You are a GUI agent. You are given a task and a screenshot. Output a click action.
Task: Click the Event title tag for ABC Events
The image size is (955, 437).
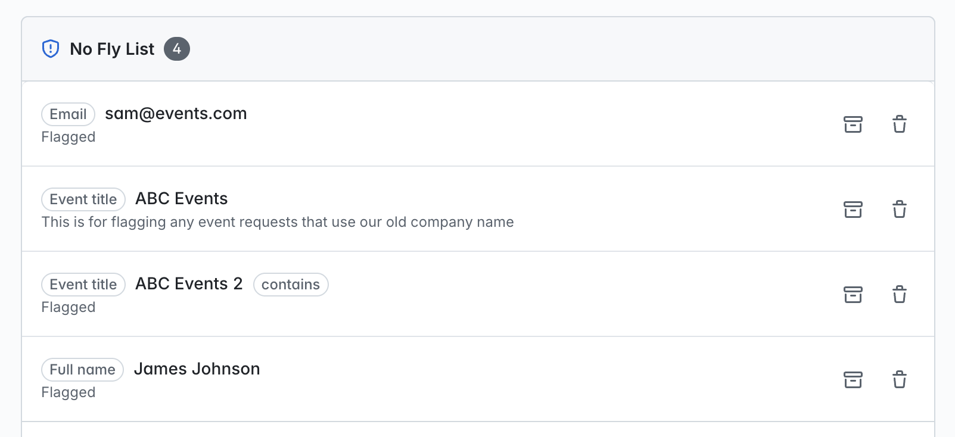coord(83,199)
